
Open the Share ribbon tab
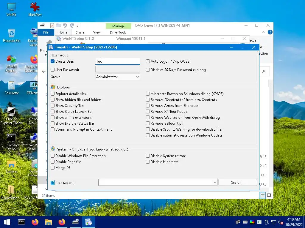[x=80, y=32]
